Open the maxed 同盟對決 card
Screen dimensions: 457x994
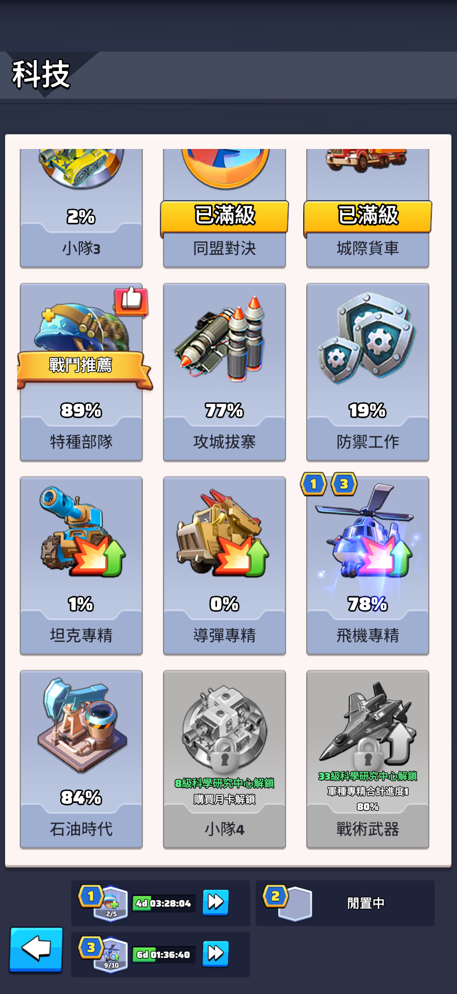[224, 209]
